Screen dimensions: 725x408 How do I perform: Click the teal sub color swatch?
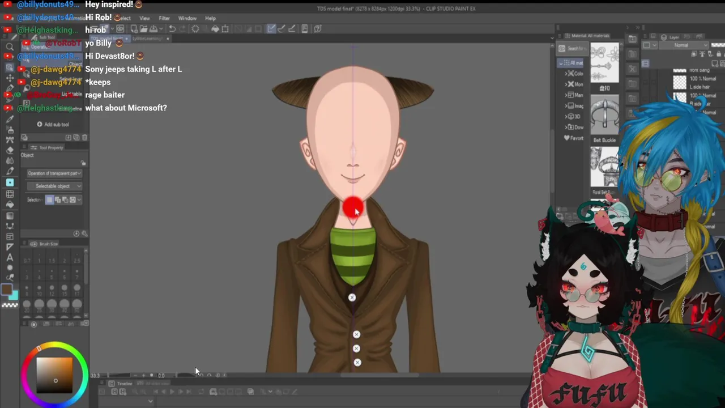[x=14, y=295]
